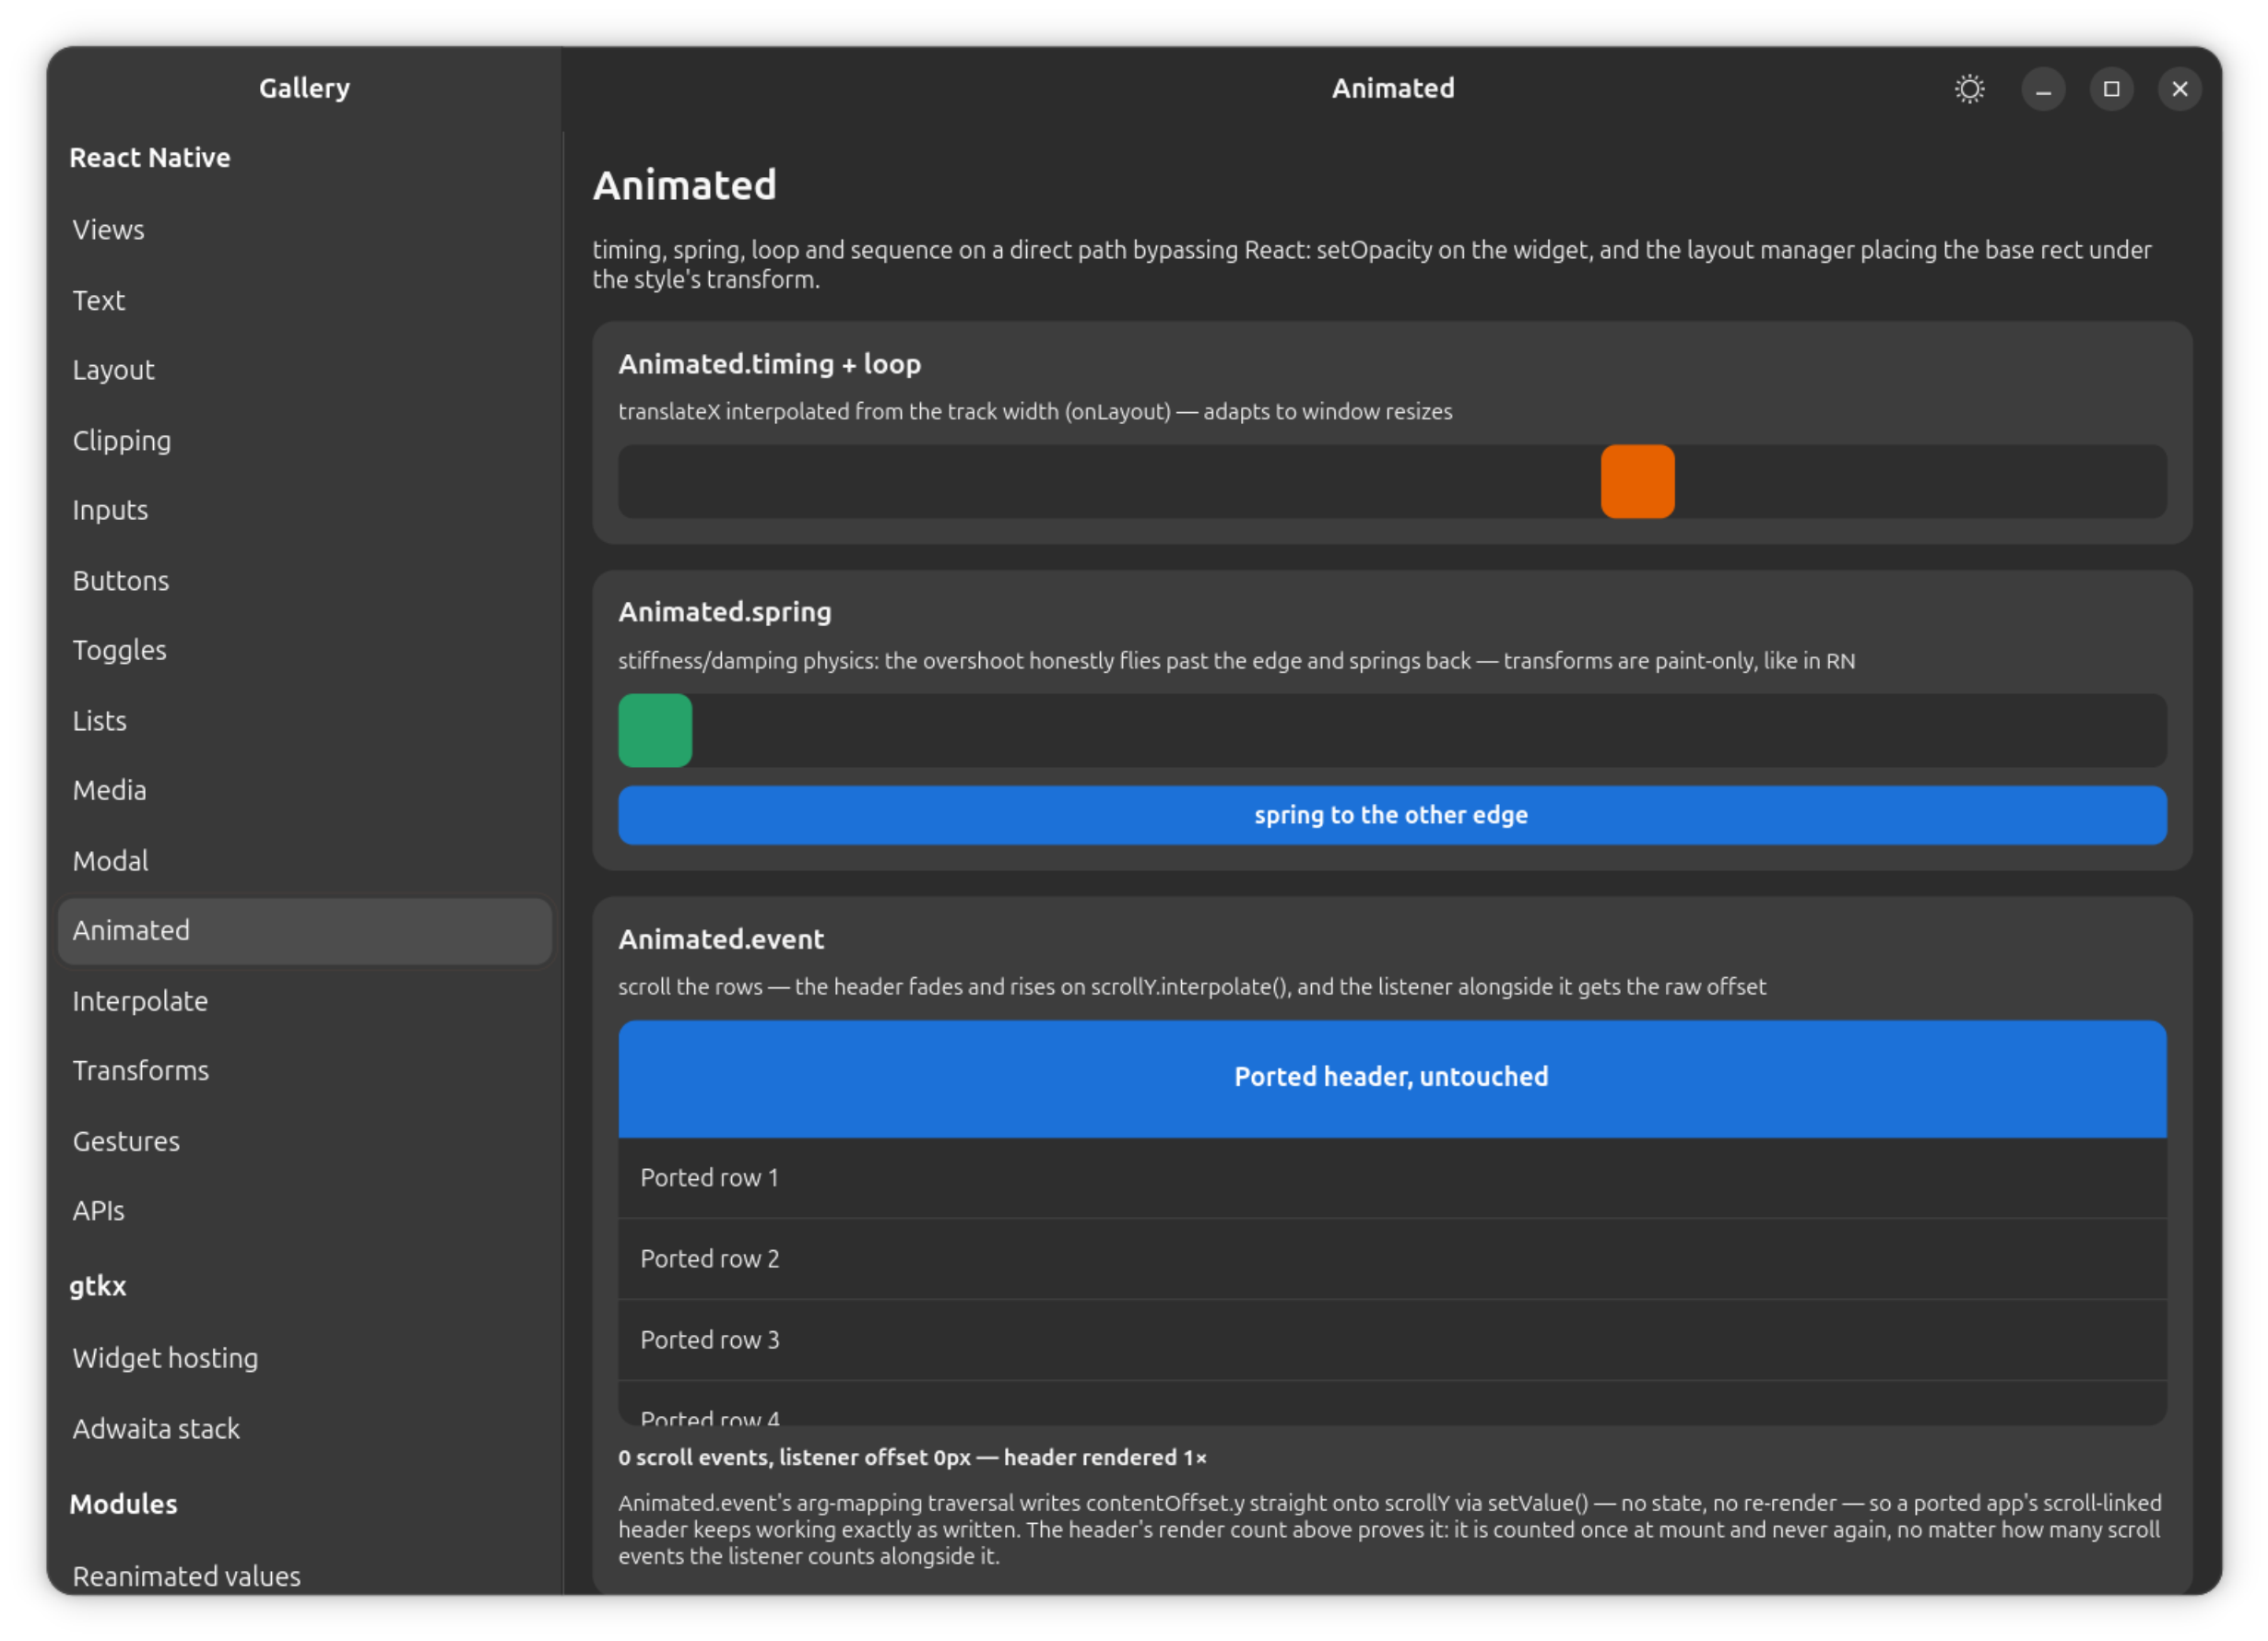Screen dimensions: 2268x1641
Task: Click Ported row 1
Action: 1392,1178
